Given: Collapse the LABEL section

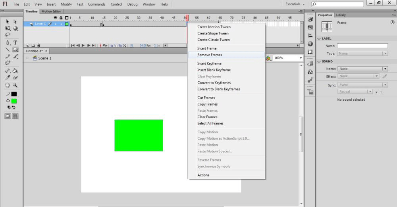Looking at the screenshot, I should coord(319,39).
